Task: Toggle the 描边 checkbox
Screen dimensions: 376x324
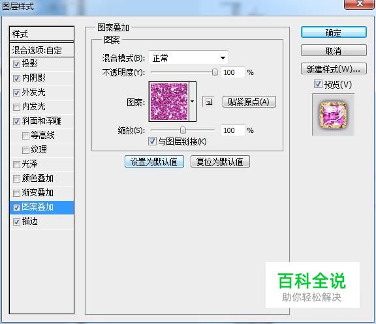Action: pos(16,222)
